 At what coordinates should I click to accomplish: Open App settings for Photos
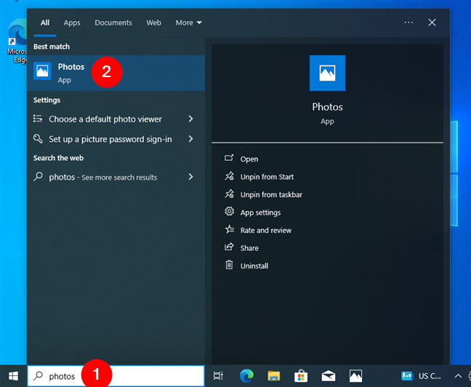[260, 212]
